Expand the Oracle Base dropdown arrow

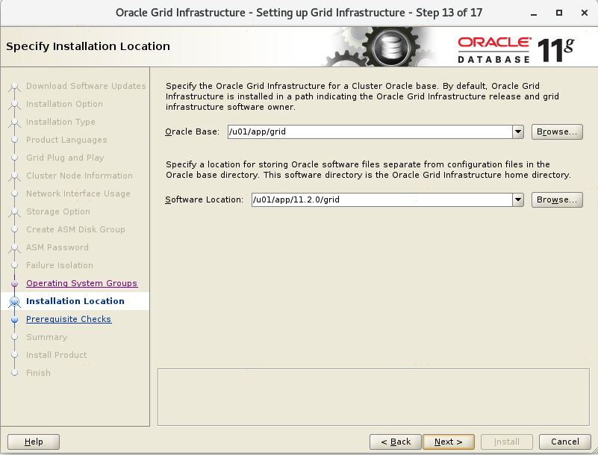click(518, 131)
